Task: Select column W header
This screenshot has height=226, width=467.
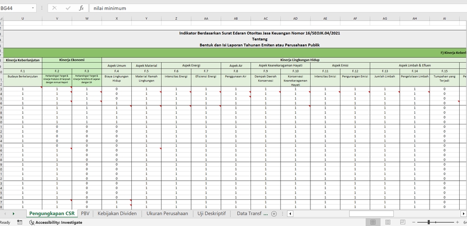Action: click(87, 18)
